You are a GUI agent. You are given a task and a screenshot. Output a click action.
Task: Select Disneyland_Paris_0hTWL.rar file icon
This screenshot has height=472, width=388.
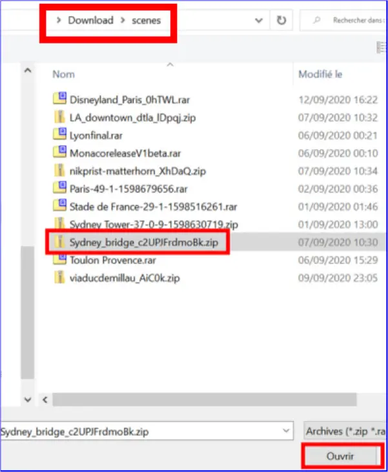(59, 98)
